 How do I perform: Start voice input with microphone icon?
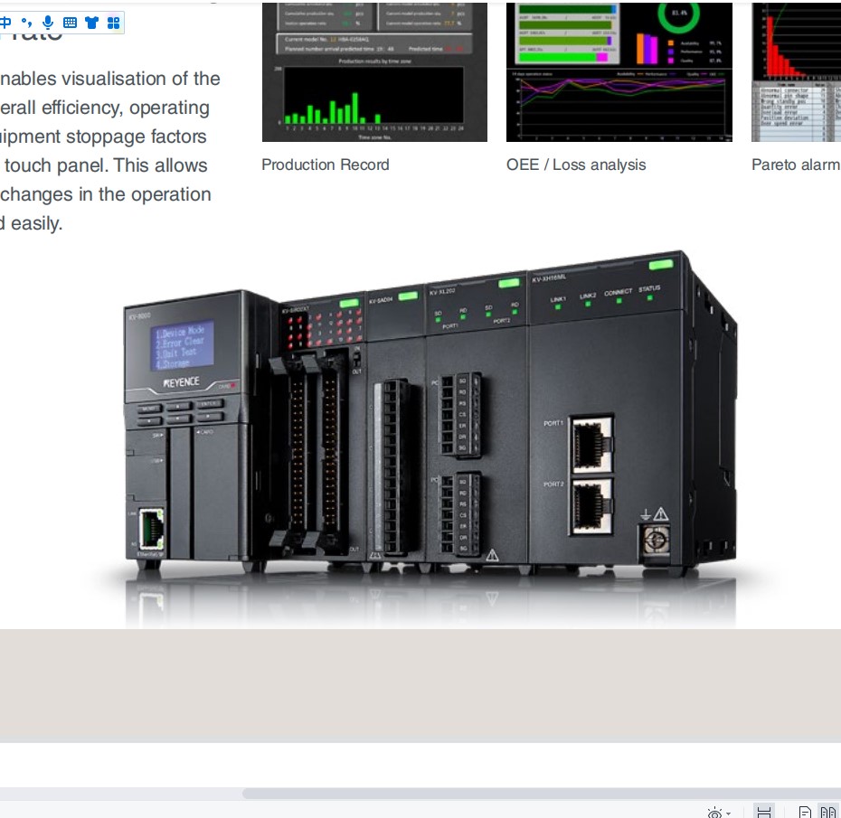(x=48, y=22)
